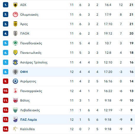Click the Λεβαδειακός green striped crest
Screen dimensions: 135x134
point(15,110)
